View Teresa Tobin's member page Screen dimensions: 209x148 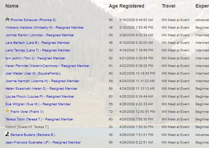coord(39,119)
